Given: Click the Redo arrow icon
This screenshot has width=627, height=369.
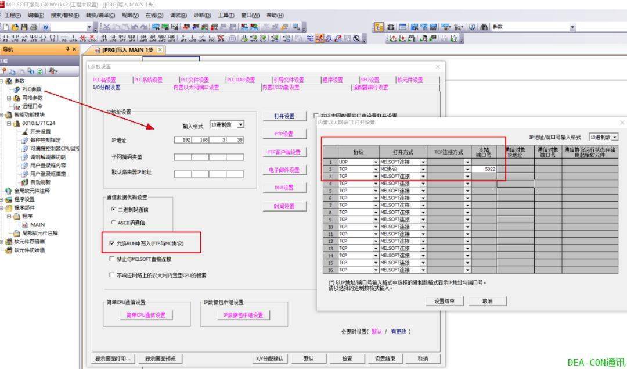Looking at the screenshot, I should click(x=144, y=27).
